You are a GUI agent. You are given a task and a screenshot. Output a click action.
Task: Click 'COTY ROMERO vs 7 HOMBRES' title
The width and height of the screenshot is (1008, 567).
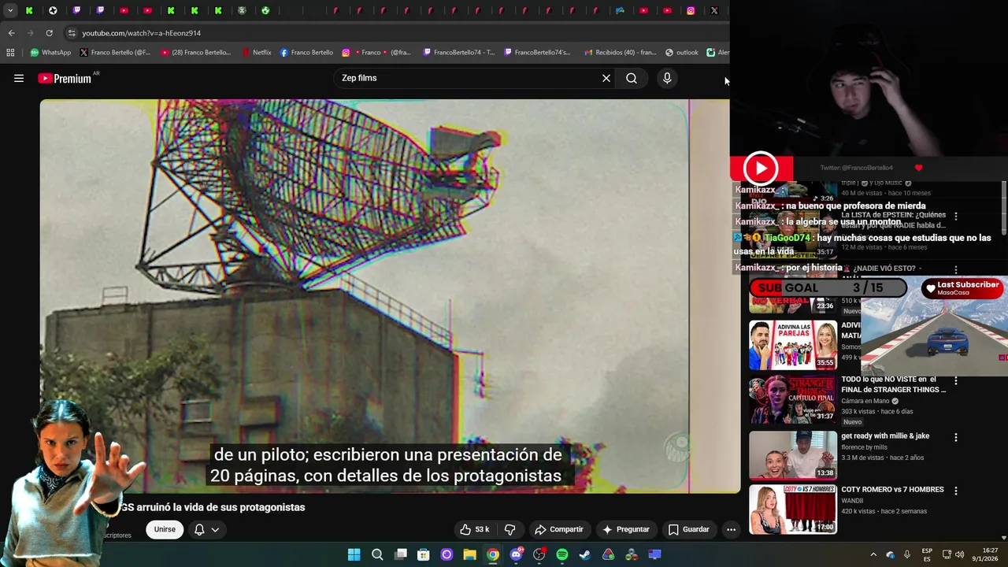pos(892,489)
